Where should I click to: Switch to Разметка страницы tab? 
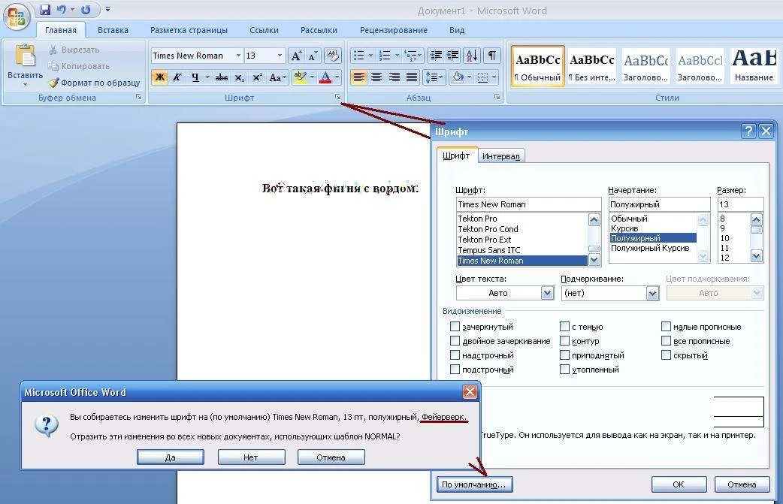[189, 30]
